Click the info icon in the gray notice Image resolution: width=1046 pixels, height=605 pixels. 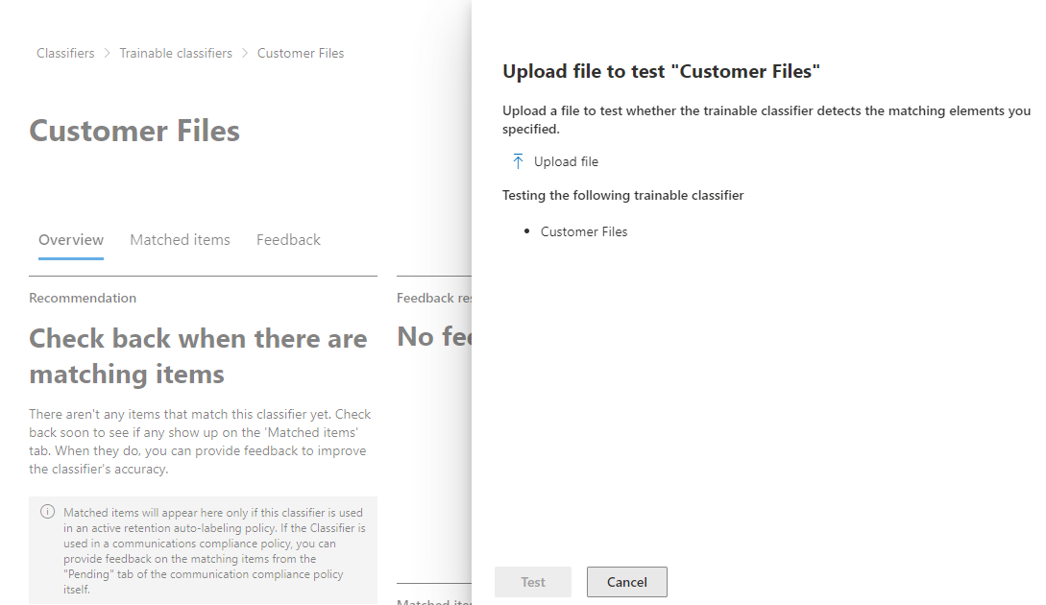(47, 512)
